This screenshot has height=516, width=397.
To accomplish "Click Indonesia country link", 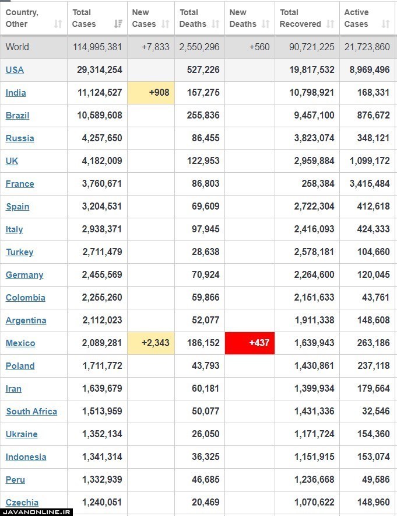I will [26, 457].
